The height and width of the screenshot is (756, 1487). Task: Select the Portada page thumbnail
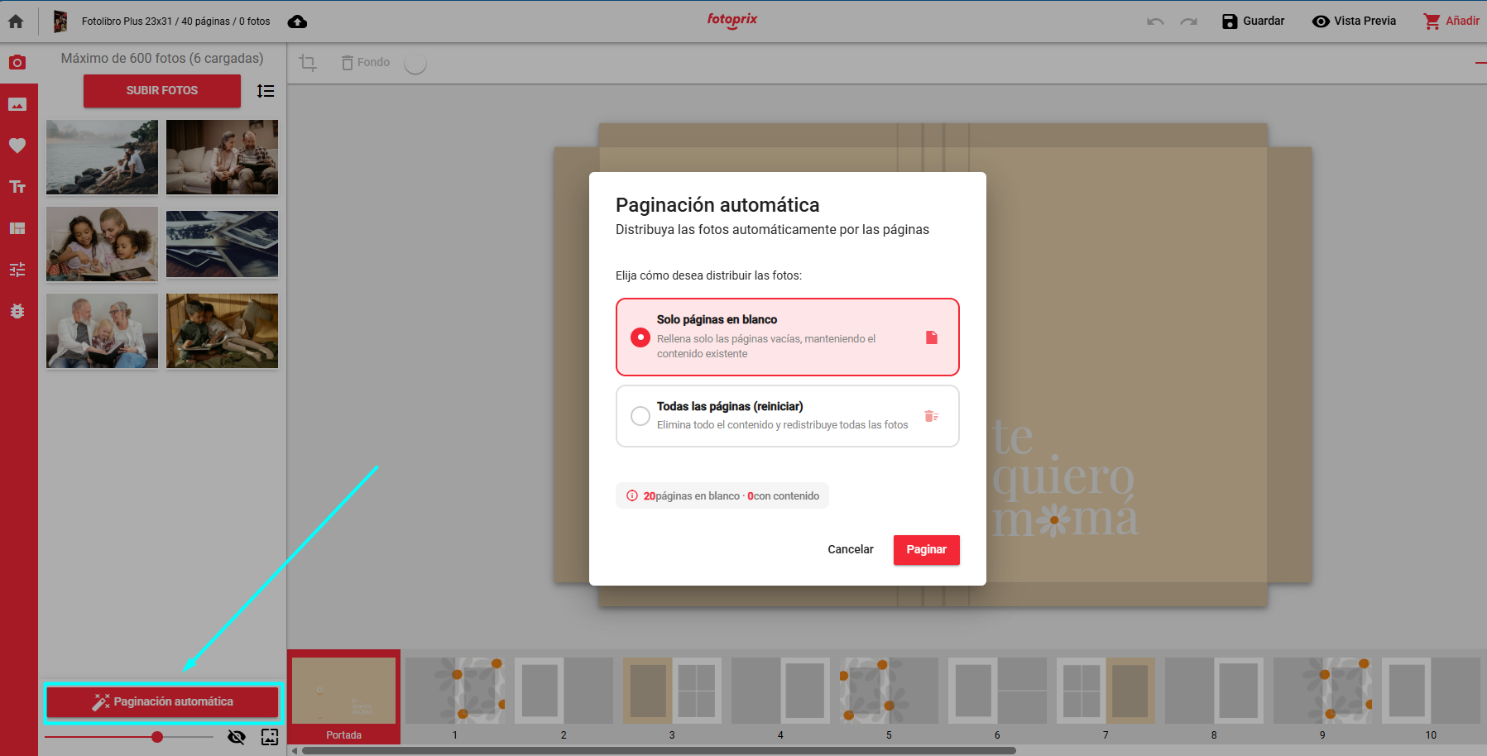pyautogui.click(x=343, y=695)
